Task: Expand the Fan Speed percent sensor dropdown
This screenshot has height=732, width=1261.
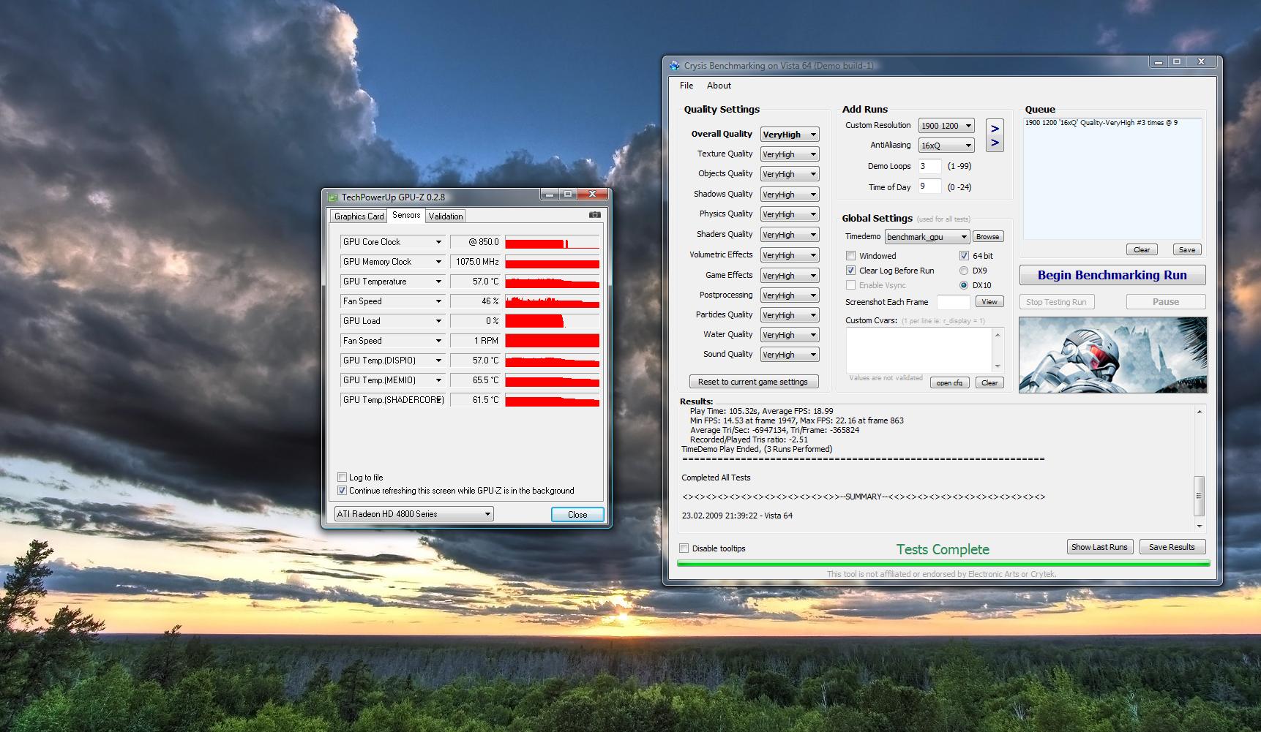Action: pyautogui.click(x=393, y=301)
